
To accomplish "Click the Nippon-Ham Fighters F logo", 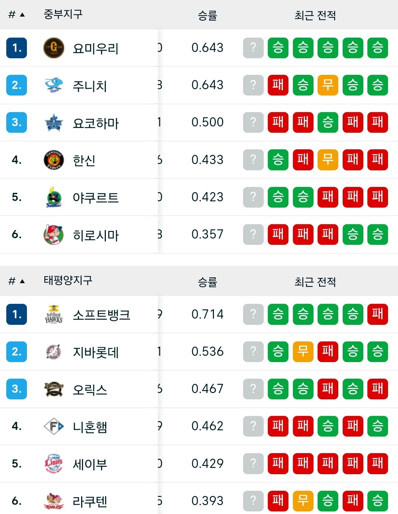I will click(54, 427).
